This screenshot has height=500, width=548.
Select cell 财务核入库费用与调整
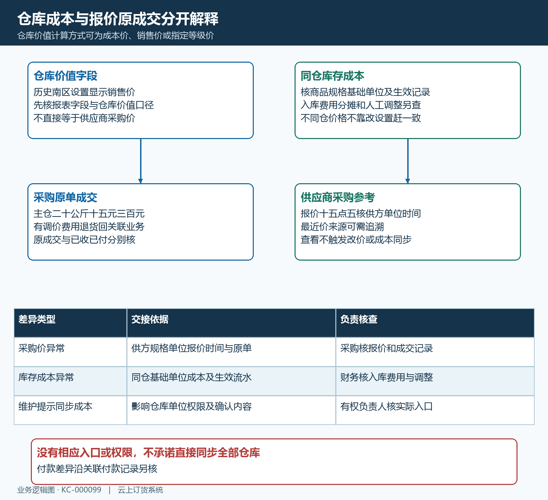pyautogui.click(x=435, y=381)
